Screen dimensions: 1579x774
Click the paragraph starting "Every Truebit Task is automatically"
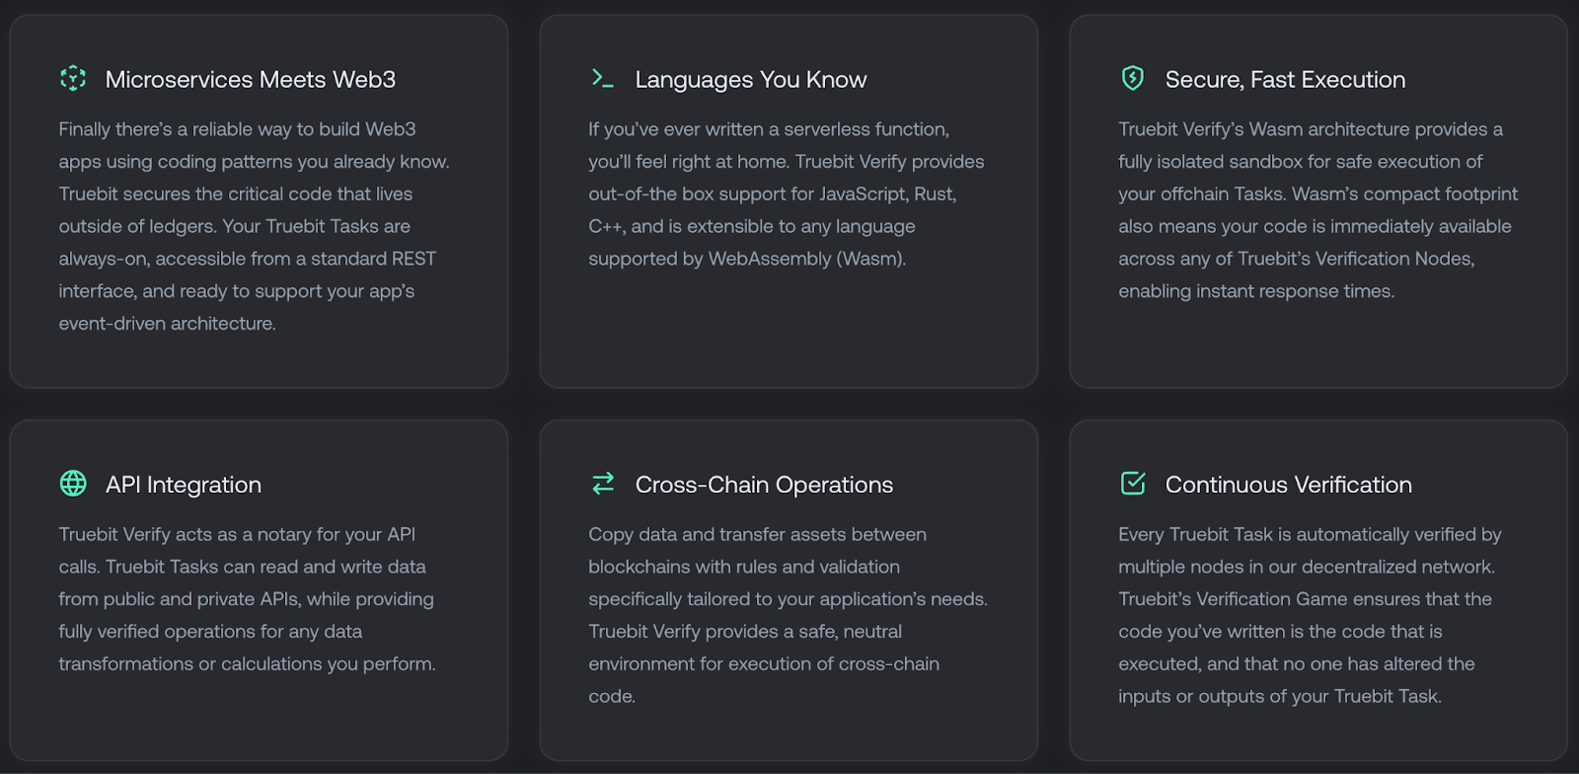coord(1310,615)
